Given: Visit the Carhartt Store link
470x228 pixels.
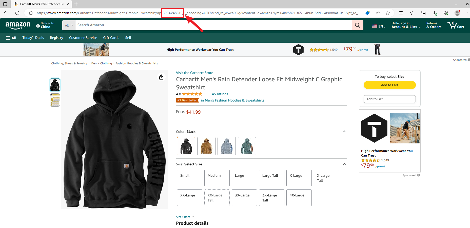Looking at the screenshot, I should [194, 73].
